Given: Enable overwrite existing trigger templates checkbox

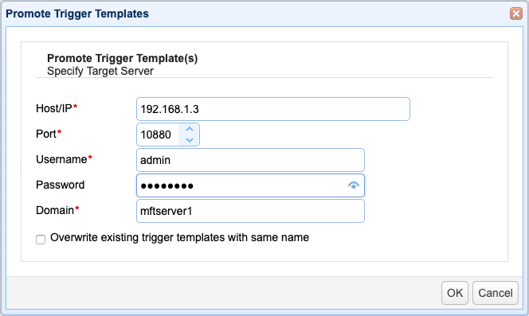Looking at the screenshot, I should tap(41, 240).
